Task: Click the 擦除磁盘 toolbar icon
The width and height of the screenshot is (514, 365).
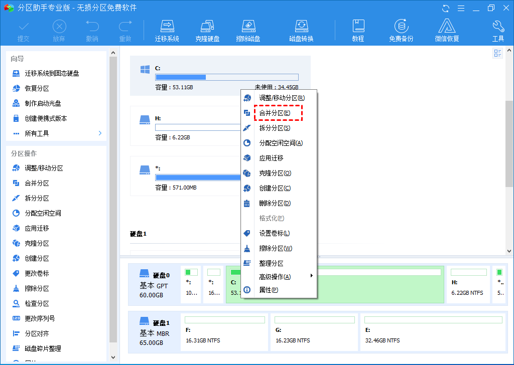Action: click(248, 29)
